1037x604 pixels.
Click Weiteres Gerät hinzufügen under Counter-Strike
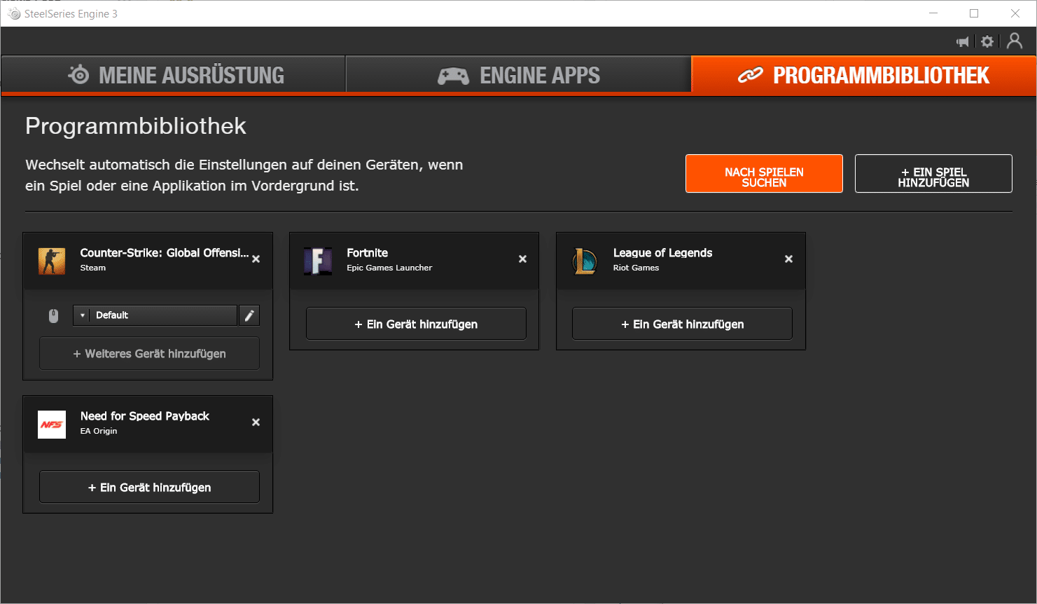point(149,354)
